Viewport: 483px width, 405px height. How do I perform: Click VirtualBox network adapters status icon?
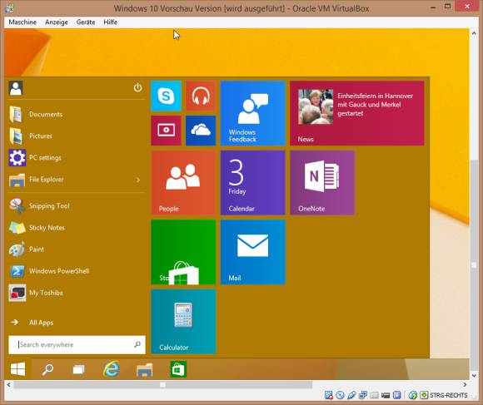point(363,395)
